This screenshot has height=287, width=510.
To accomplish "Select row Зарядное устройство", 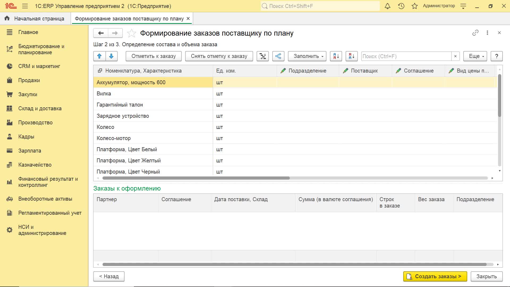I will point(295,116).
